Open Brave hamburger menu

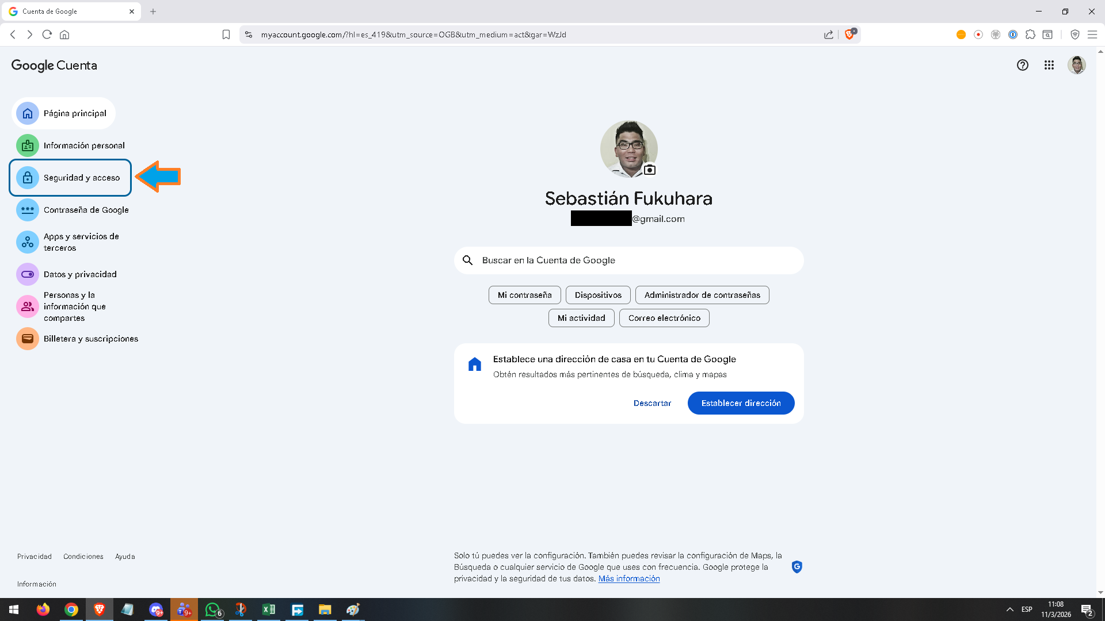1092,34
